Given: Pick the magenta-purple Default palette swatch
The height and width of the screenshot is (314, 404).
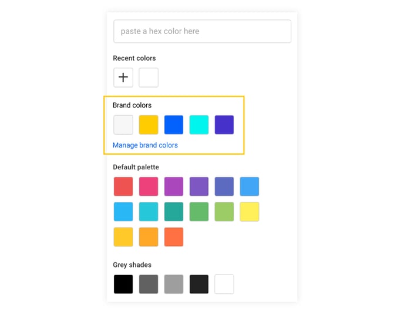Looking at the screenshot, I should (174, 186).
